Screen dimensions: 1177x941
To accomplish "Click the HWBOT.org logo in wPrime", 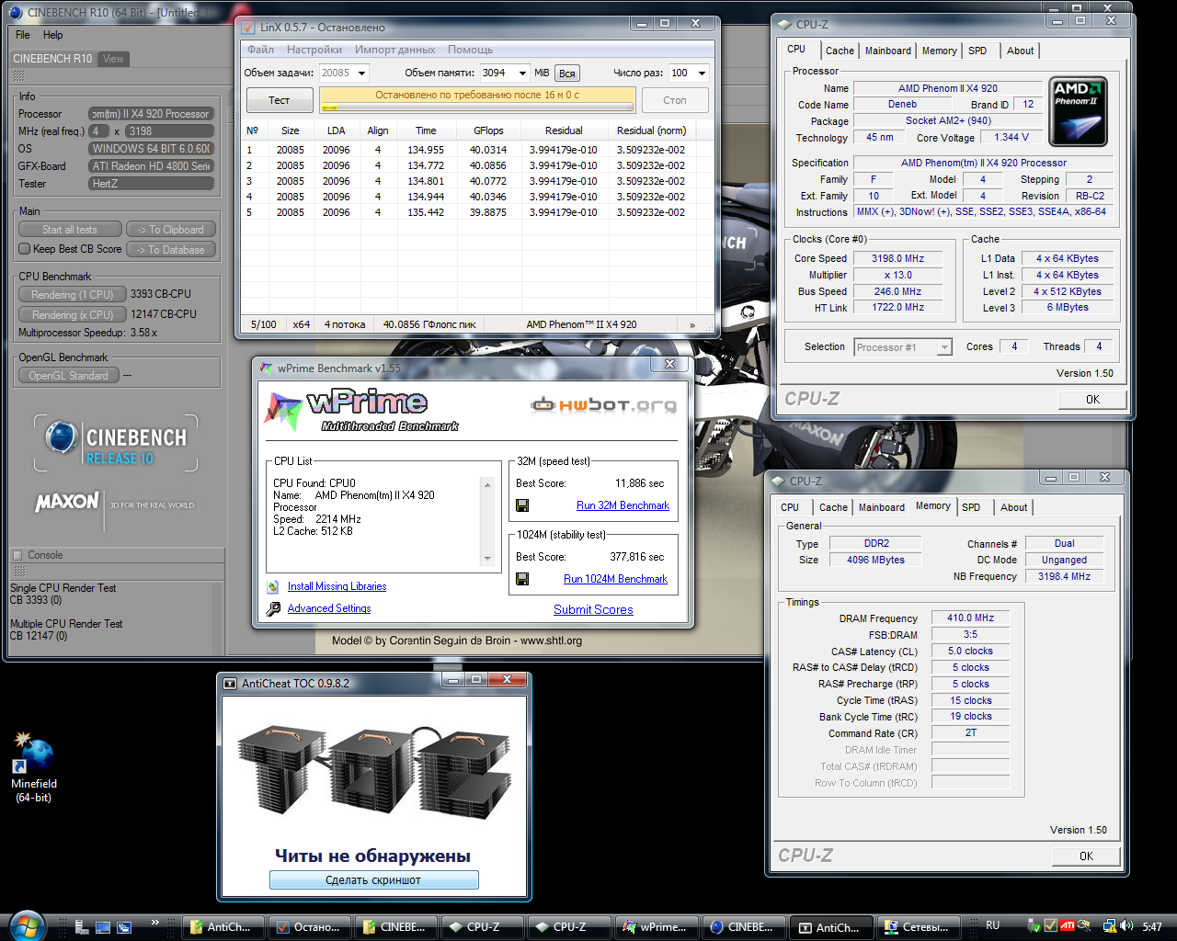I will (x=604, y=404).
